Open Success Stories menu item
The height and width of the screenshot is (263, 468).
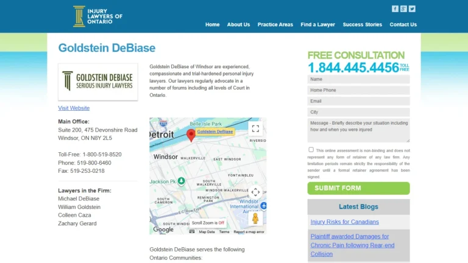point(363,24)
